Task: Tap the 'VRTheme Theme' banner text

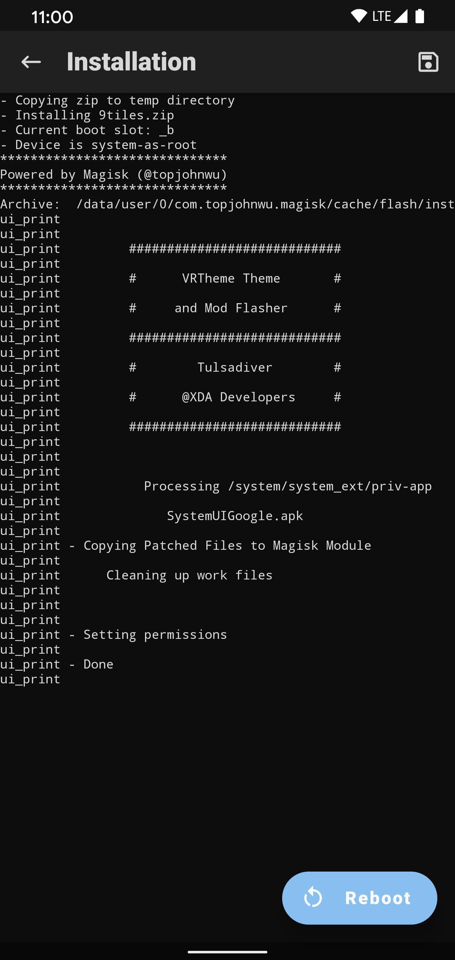Action: point(231,279)
